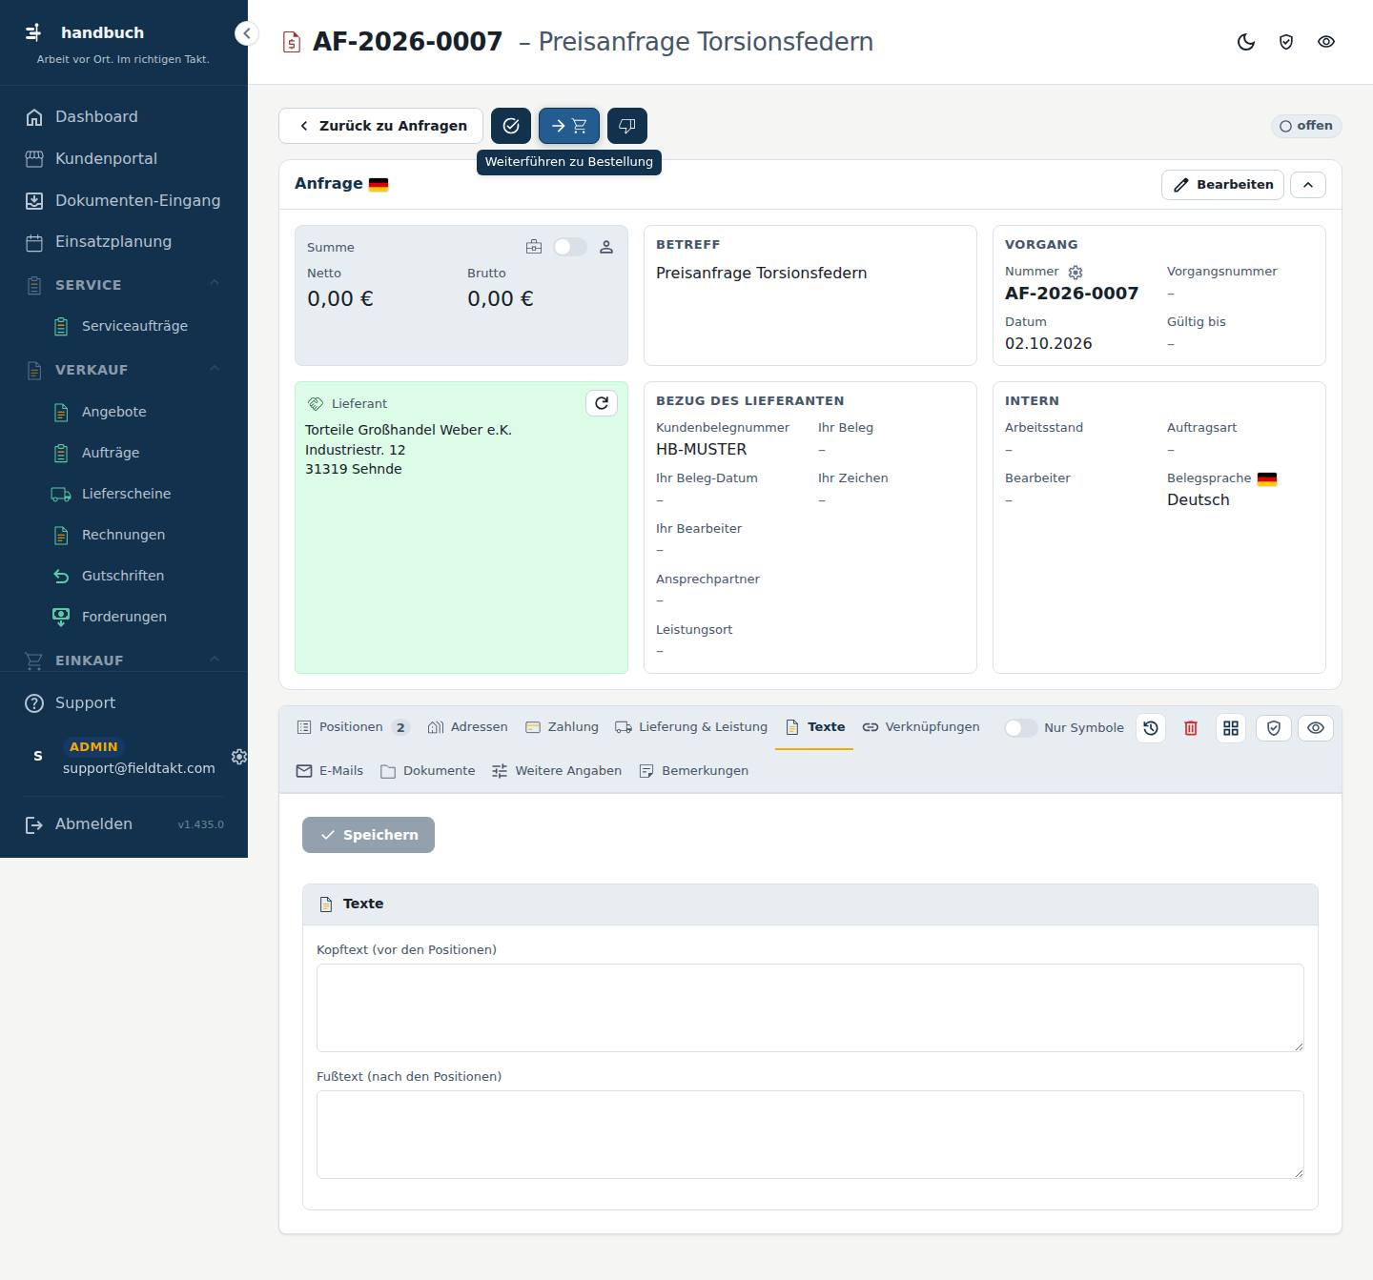Image resolution: width=1373 pixels, height=1280 pixels.
Task: Open history clock icon in tab bar
Action: pyautogui.click(x=1151, y=728)
